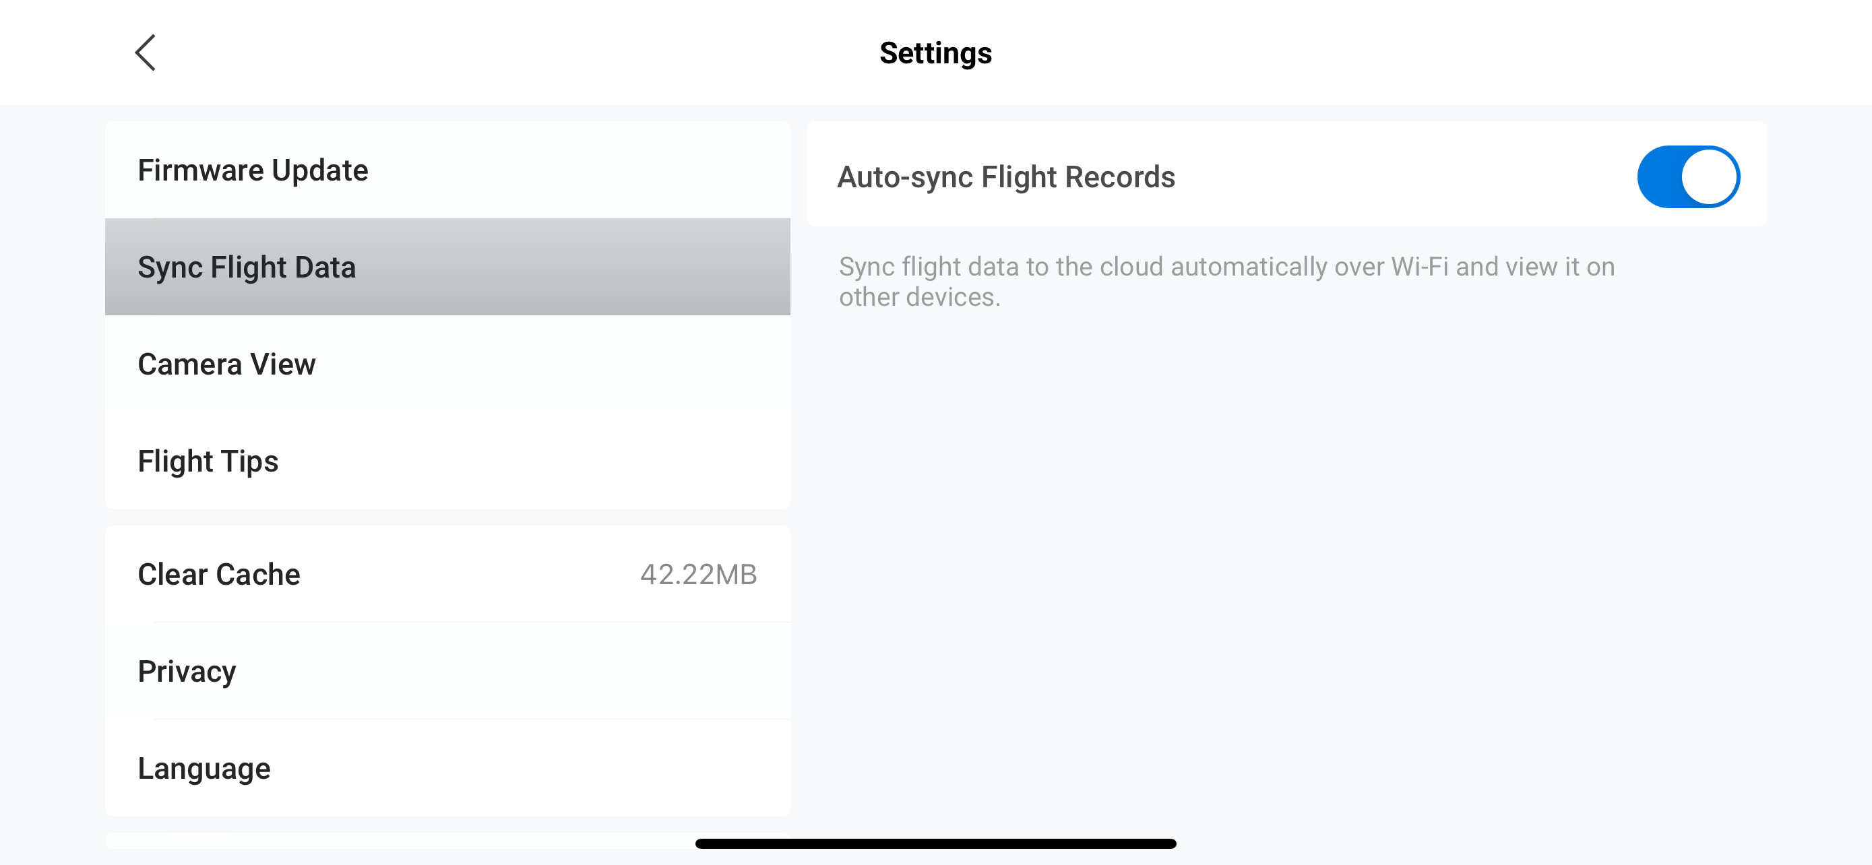Click the sync description text
This screenshot has width=1872, height=865.
tap(1226, 282)
